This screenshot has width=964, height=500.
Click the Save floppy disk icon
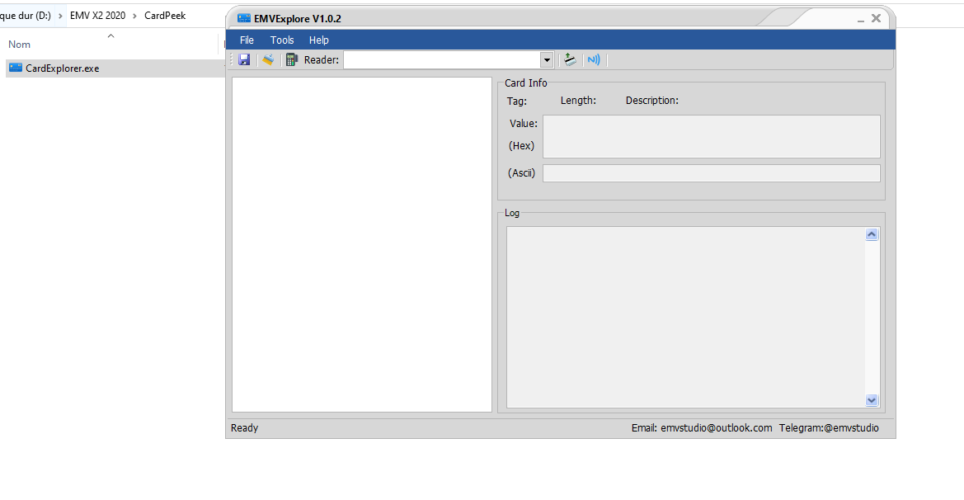coord(244,59)
